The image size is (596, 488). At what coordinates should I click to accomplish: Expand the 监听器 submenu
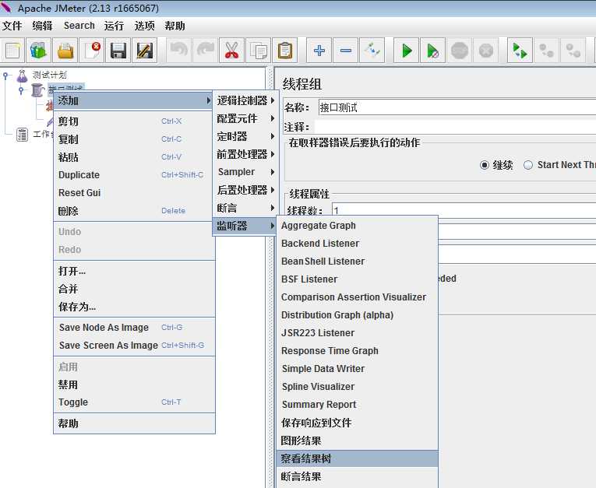coord(246,226)
